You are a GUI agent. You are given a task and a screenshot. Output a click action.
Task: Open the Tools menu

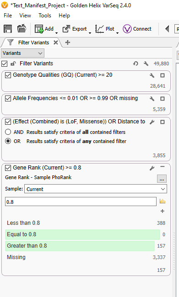click(x=45, y=16)
